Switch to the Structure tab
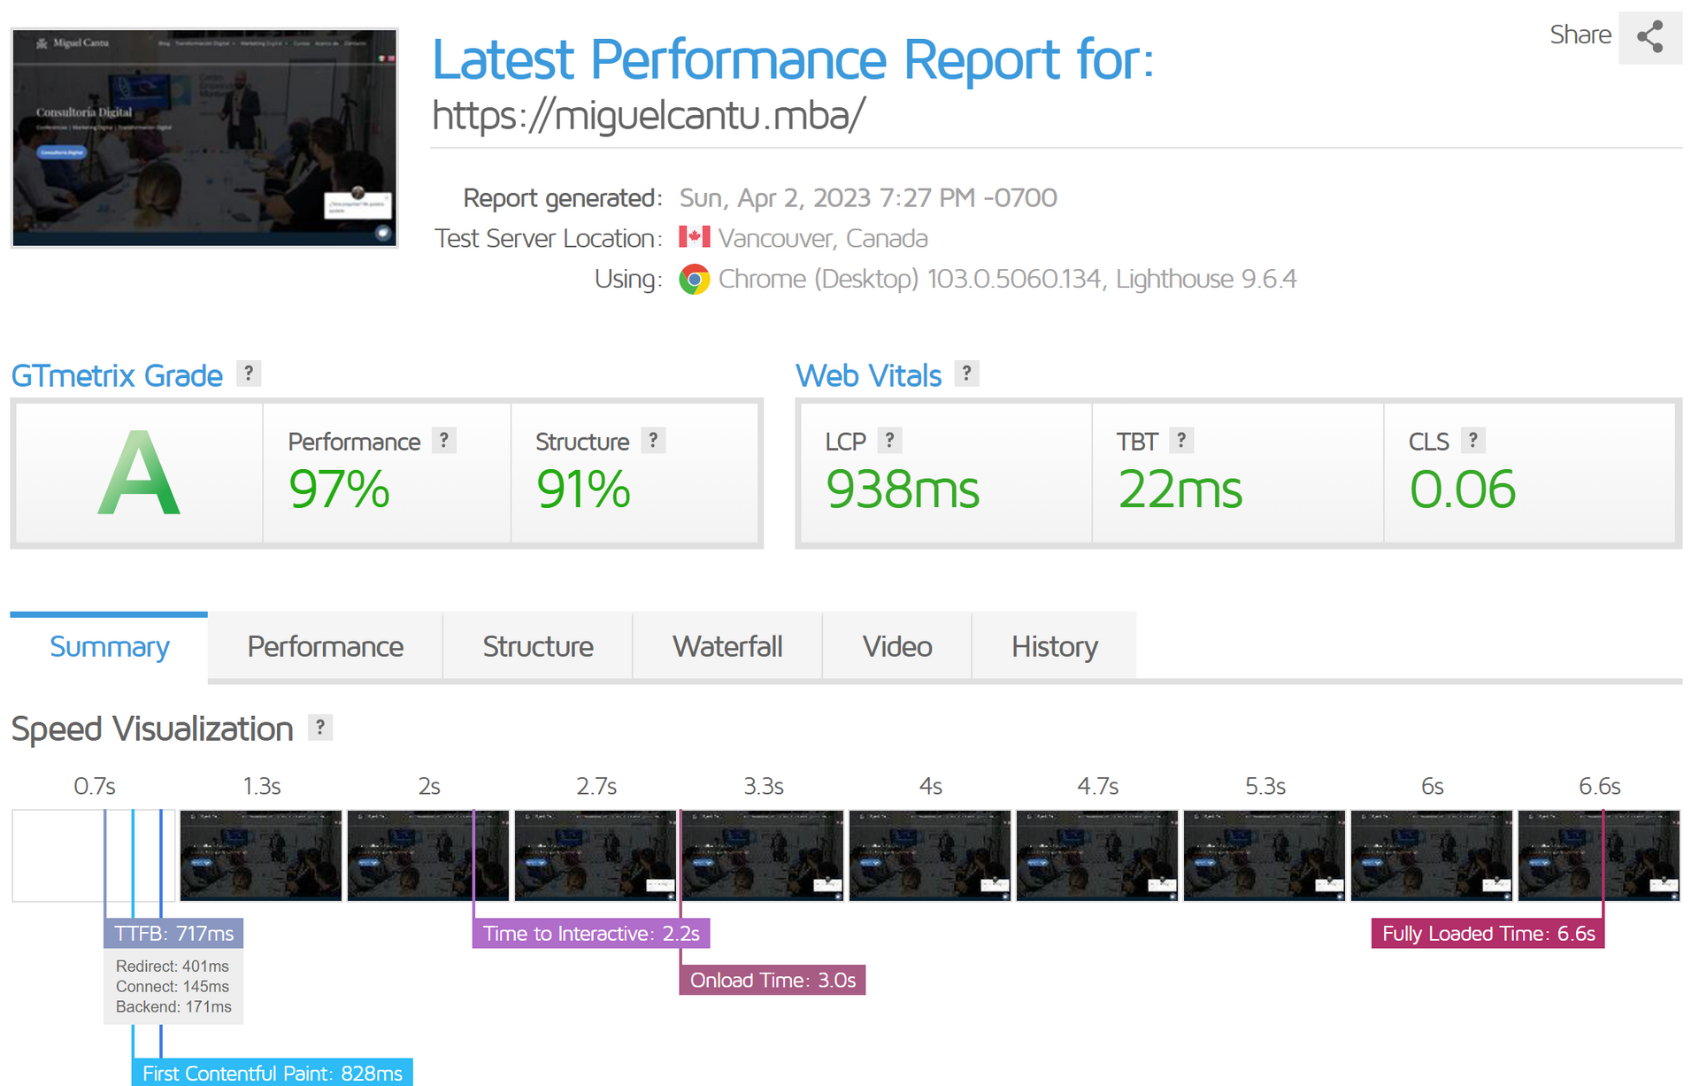 pos(537,646)
